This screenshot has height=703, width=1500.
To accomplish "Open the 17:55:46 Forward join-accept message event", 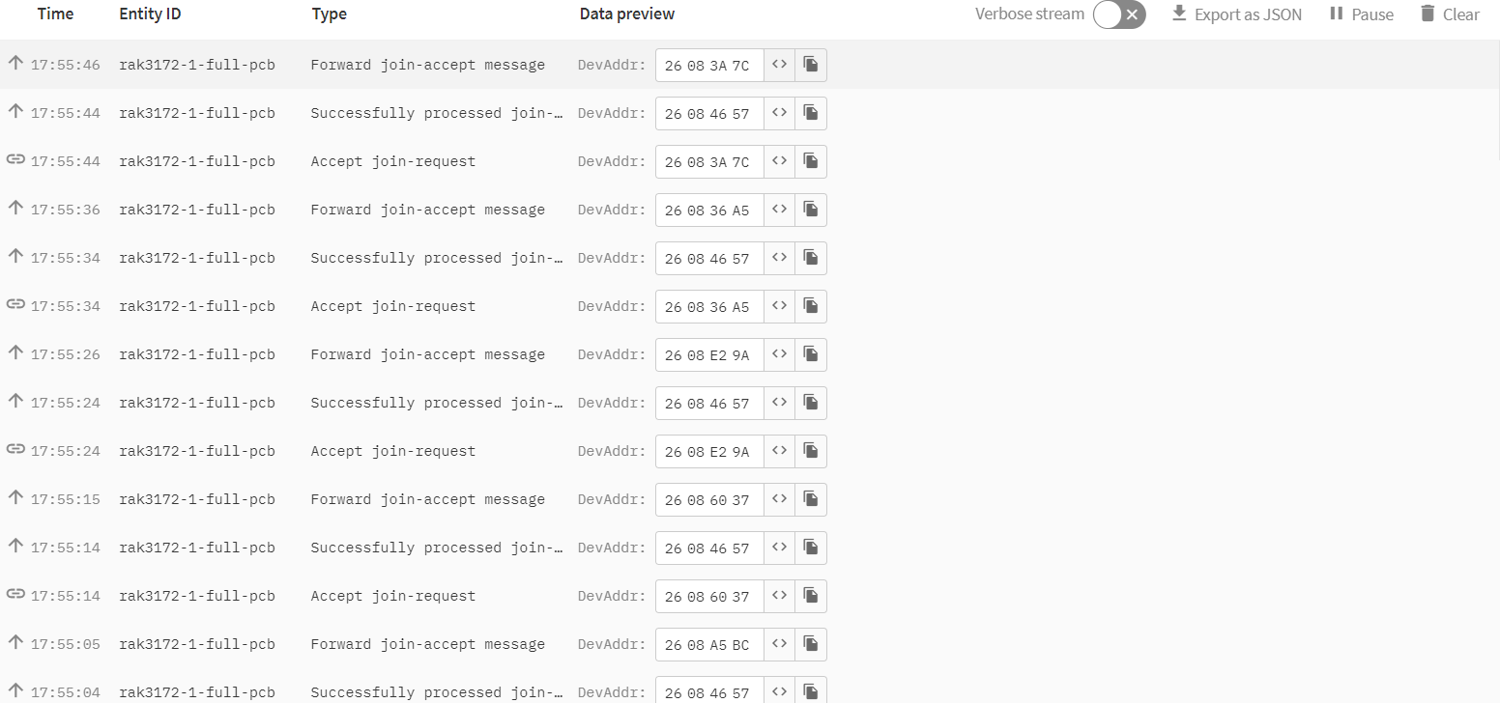I will click(427, 65).
